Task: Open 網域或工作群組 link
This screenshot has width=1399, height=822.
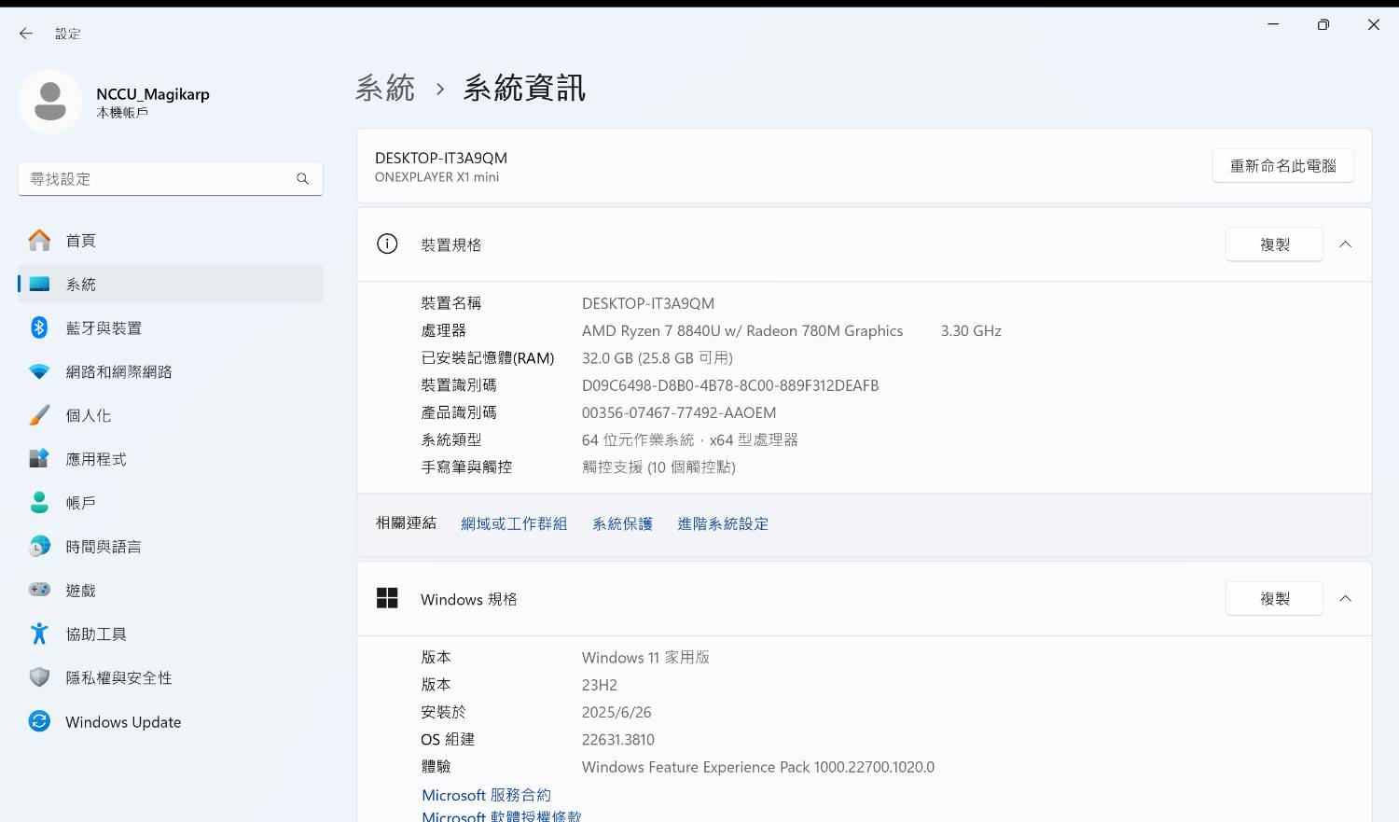Action: (514, 523)
